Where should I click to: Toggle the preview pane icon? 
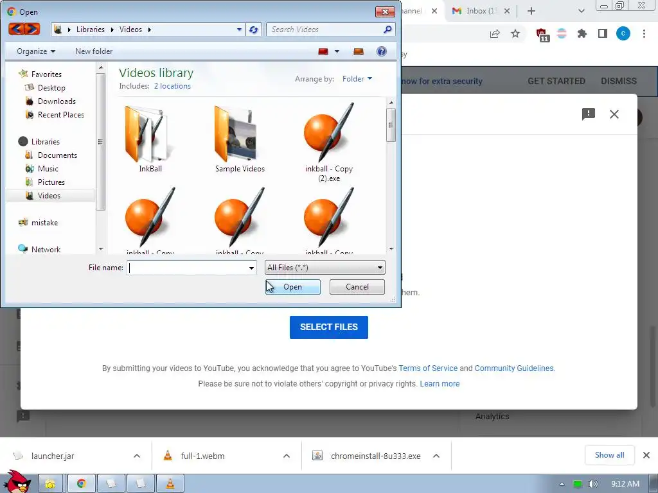point(359,51)
